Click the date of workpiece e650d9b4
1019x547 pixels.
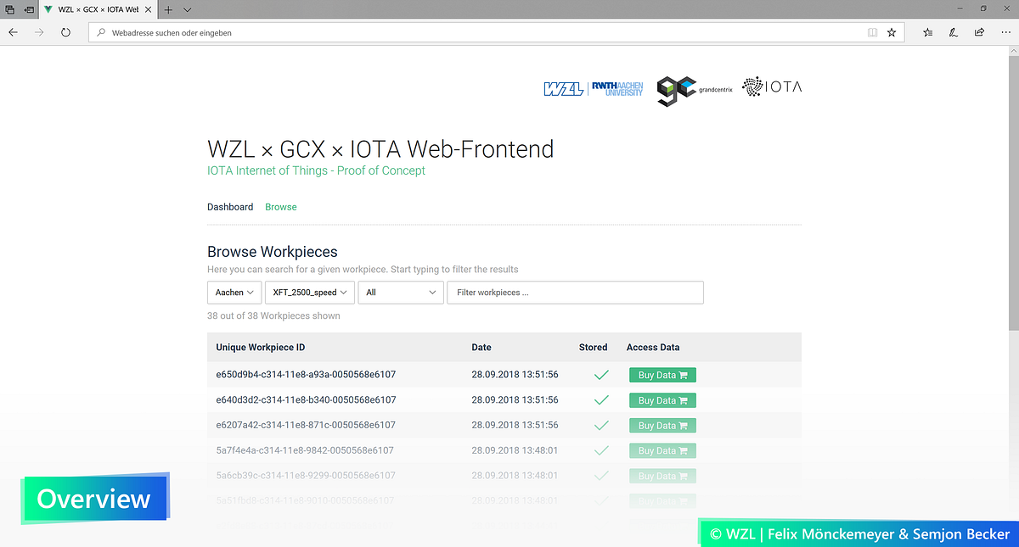coord(515,374)
